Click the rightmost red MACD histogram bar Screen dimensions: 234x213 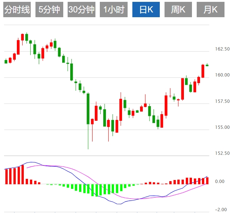click(x=207, y=180)
